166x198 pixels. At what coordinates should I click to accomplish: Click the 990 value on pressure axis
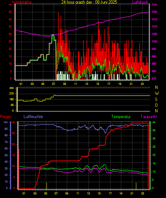pos(154,56)
